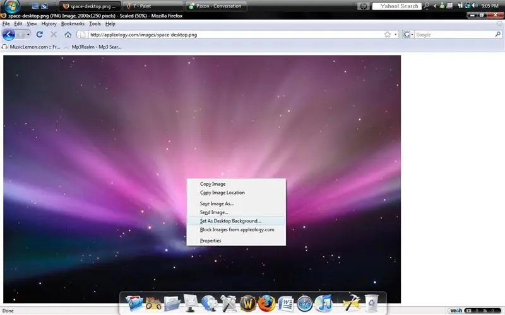
Task: Switch to space-desktop.png Firefox taskbar button
Action: pos(90,6)
